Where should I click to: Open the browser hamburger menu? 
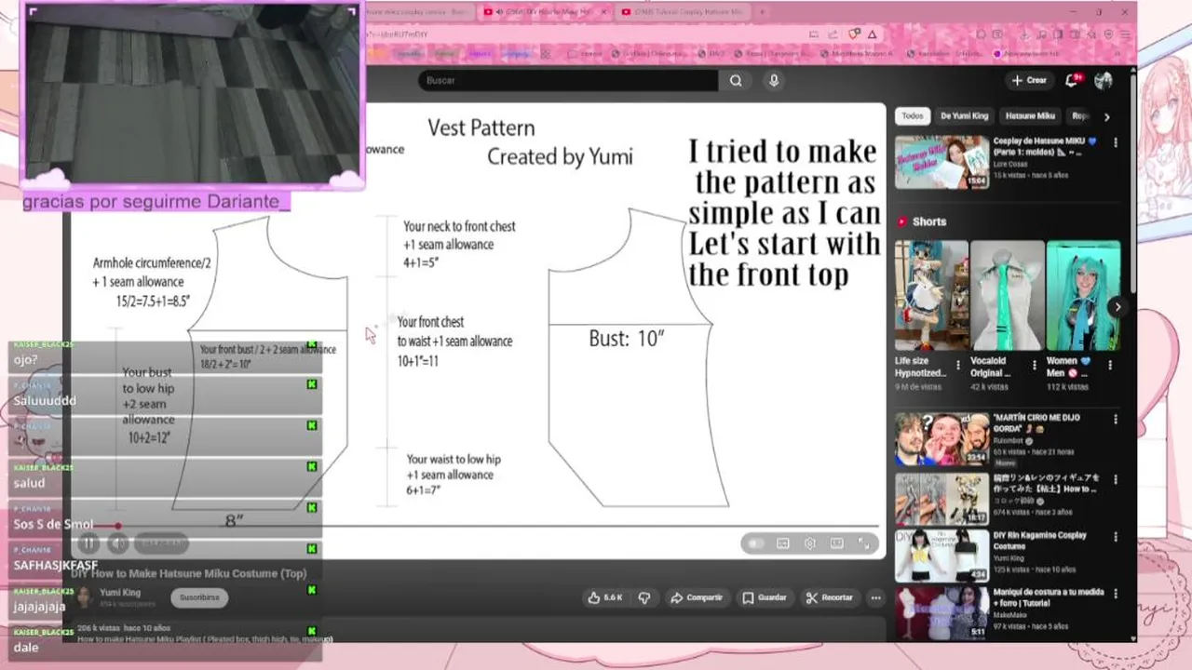(x=1124, y=34)
